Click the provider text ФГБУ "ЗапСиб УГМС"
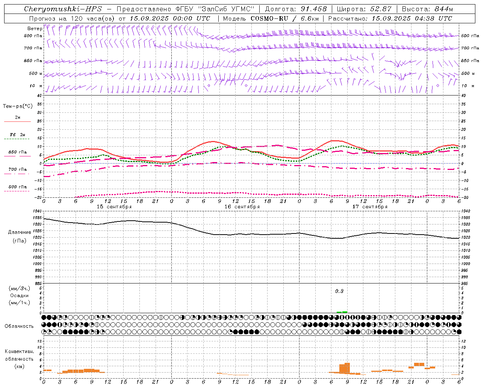Viewport: 481px width, 385px height. pos(214,9)
